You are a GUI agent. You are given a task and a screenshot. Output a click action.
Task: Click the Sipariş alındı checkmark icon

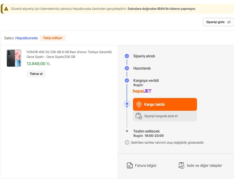coord(127,56)
